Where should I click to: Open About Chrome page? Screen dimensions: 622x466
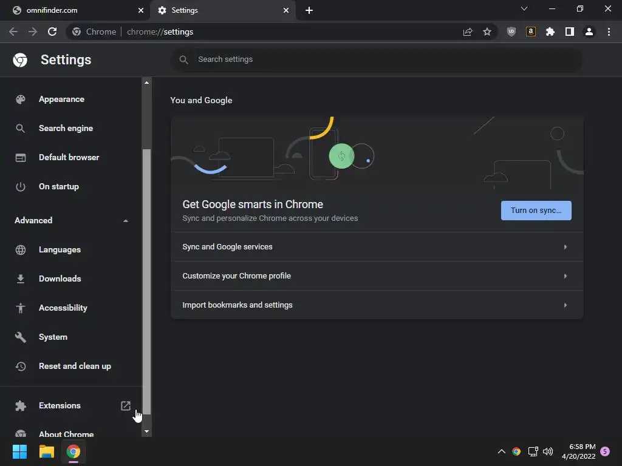pyautogui.click(x=66, y=434)
